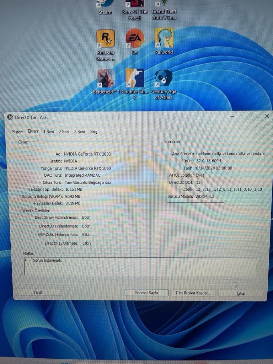Click Direct3D Hızlandırması Etkin value
273x364 pixels.
86,226
